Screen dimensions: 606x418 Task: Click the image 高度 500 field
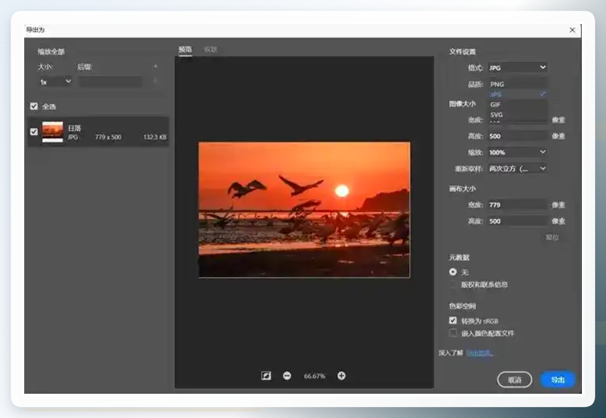517,136
